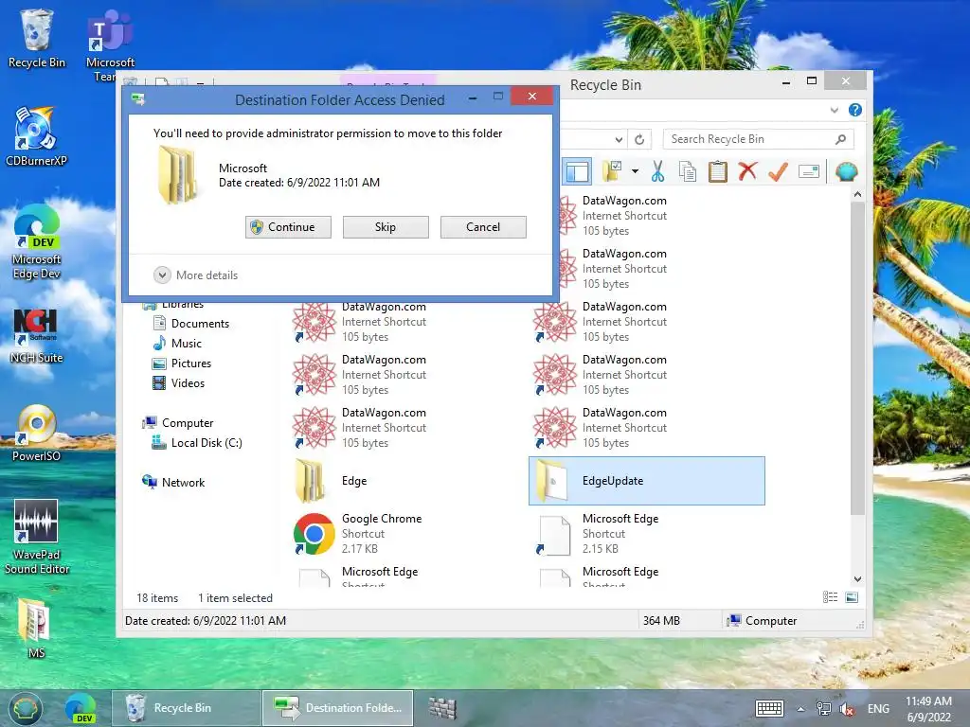
Task: Open the address bar history dropdown
Action: 619,140
